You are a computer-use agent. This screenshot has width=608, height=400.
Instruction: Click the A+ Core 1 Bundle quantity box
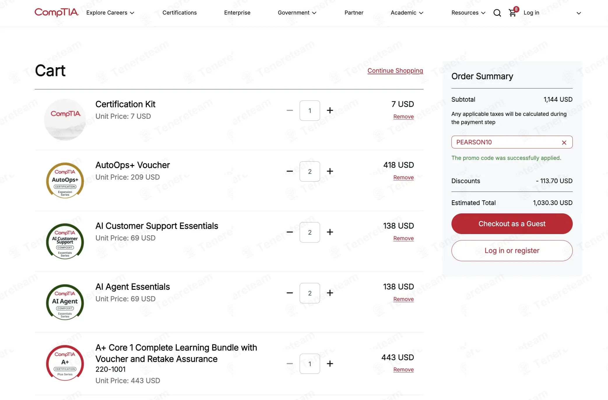coord(310,364)
